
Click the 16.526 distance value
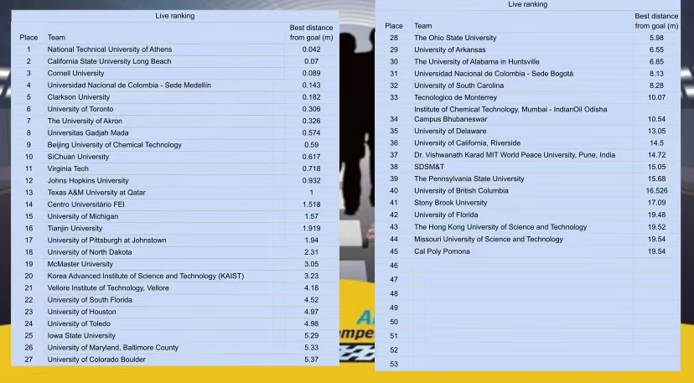pyautogui.click(x=656, y=190)
